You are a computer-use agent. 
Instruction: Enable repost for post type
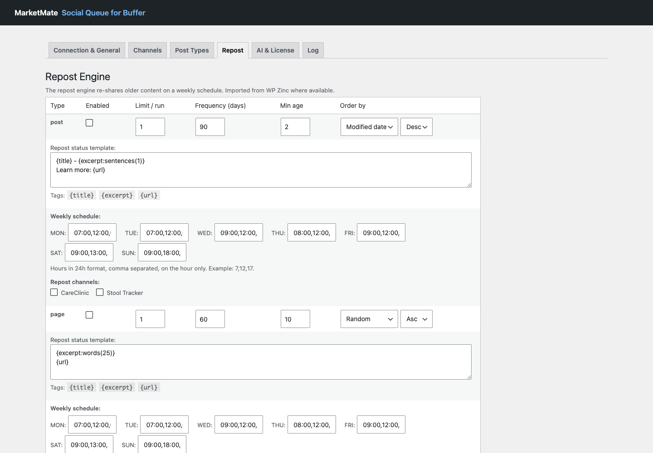pos(89,123)
